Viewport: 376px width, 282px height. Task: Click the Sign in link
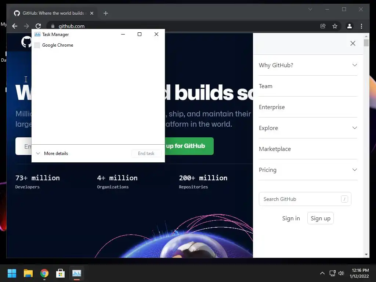point(291,218)
